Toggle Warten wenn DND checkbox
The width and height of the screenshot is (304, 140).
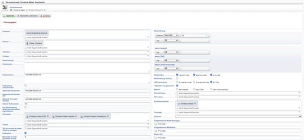(194, 89)
